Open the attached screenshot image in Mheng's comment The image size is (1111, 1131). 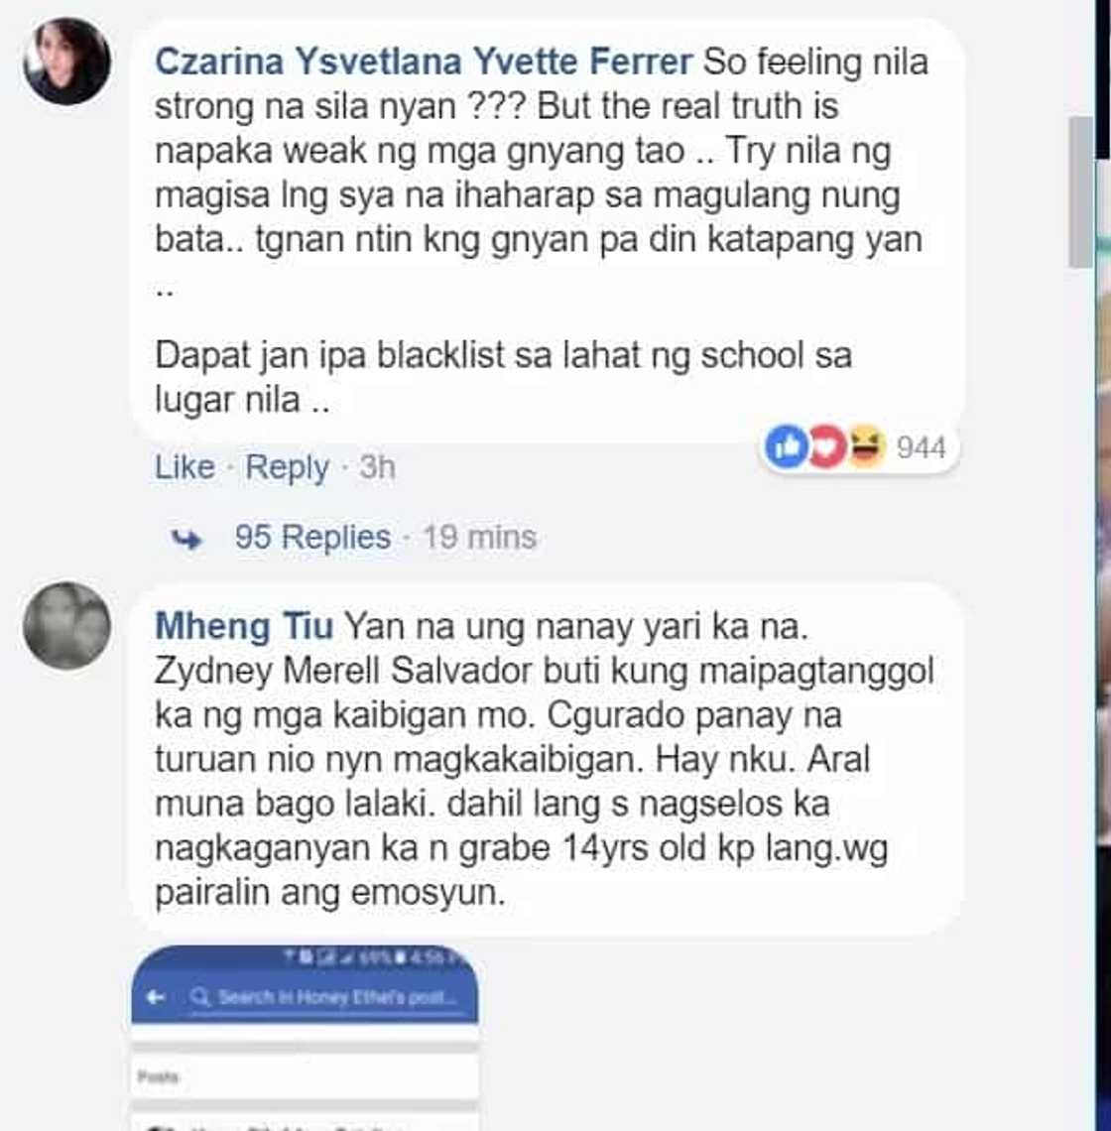[305, 1037]
